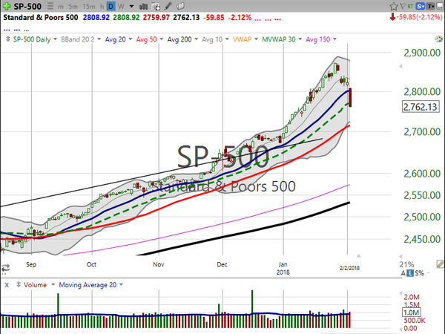Open the bar chart style icon
The height and width of the screenshot is (334, 445).
click(x=144, y=6)
